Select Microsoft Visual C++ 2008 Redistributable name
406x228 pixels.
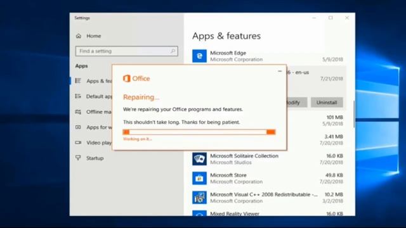tap(264, 194)
